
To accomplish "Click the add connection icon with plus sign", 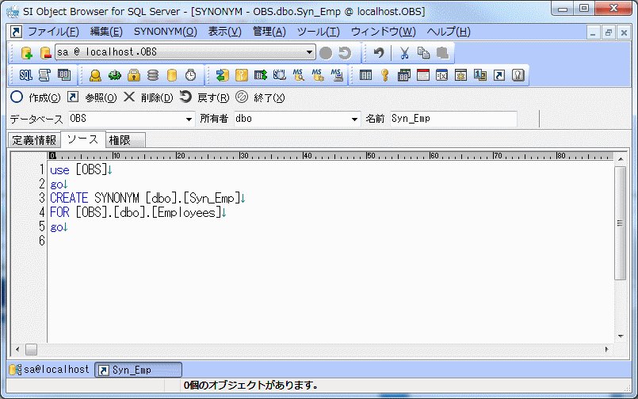I will [26, 53].
